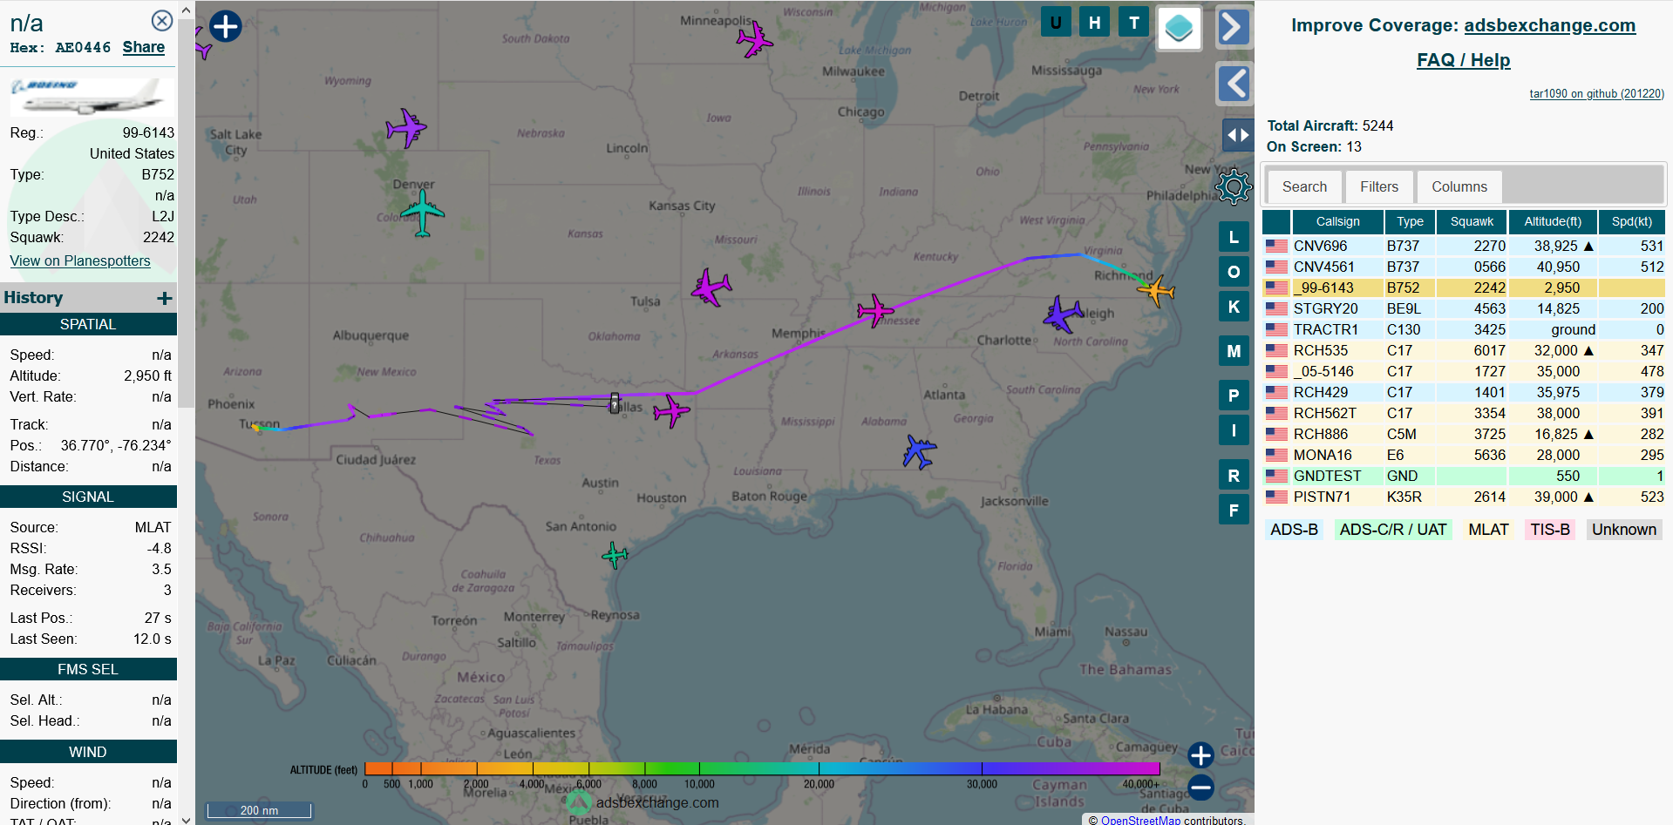
Task: Click the TIS-B legend label
Action: click(x=1550, y=529)
